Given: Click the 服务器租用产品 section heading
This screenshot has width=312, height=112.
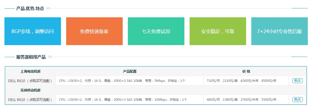Looking at the screenshot, I should 31,57.
